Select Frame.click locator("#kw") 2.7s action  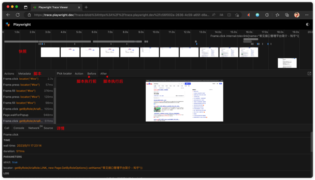pyautogui.click(x=28, y=79)
